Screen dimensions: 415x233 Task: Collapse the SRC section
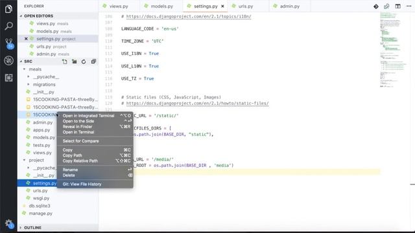[28, 61]
